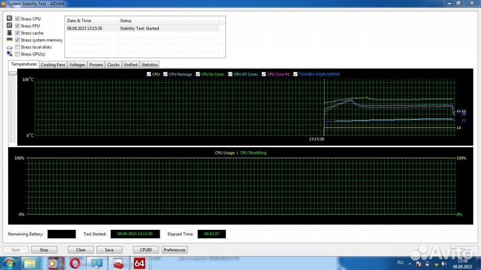Screen dimensions: 481x270
Task: Switch to the Cooling Fans tab
Action: 53,65
